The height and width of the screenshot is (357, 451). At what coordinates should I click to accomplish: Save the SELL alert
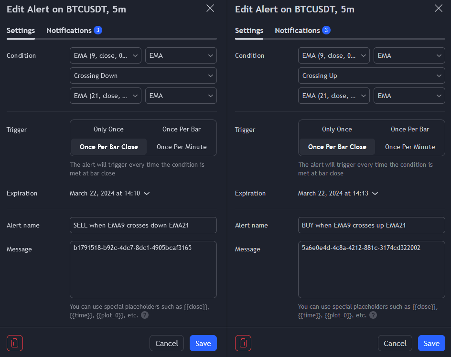[203, 343]
